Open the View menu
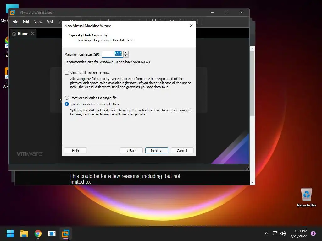 [x=38, y=22]
